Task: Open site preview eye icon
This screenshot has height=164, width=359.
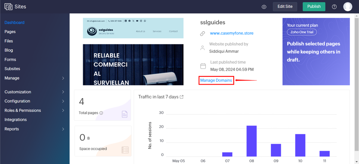Action: coord(264,7)
